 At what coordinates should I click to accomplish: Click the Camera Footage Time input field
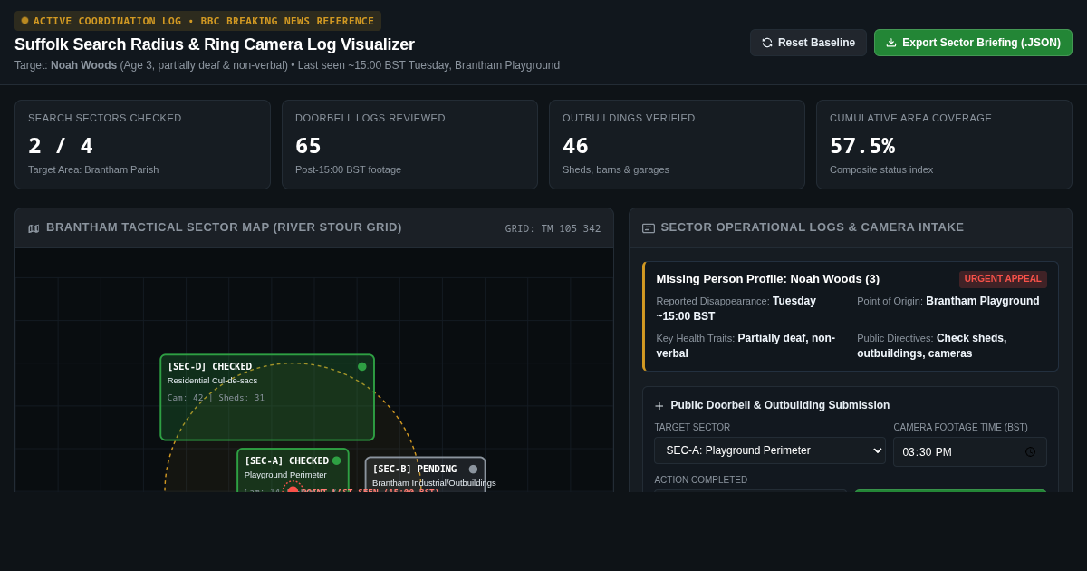click(x=970, y=451)
